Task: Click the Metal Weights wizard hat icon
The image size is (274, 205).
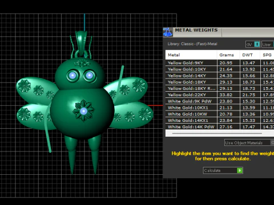Action: [168, 32]
